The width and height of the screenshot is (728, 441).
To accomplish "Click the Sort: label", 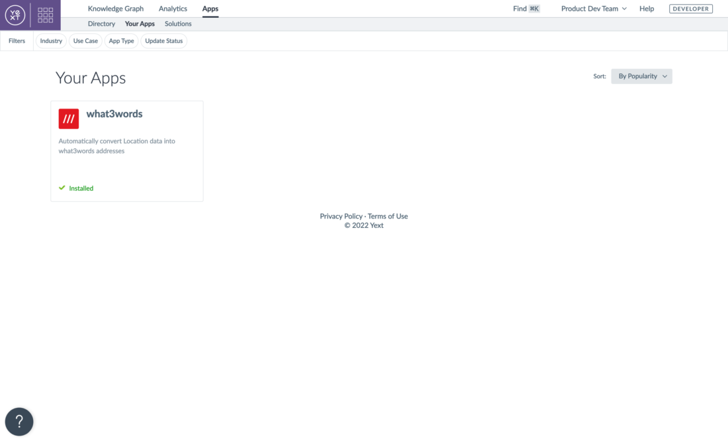I will click(x=600, y=76).
